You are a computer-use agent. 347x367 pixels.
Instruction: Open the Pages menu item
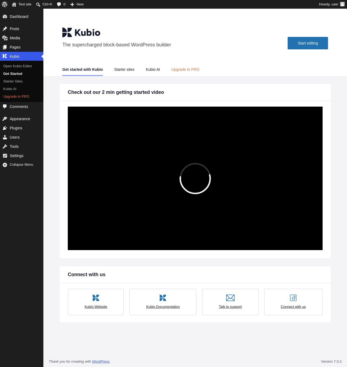[x=22, y=47]
